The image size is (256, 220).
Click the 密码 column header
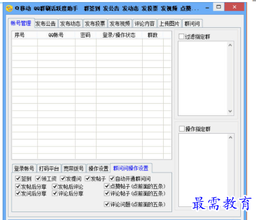86,35
